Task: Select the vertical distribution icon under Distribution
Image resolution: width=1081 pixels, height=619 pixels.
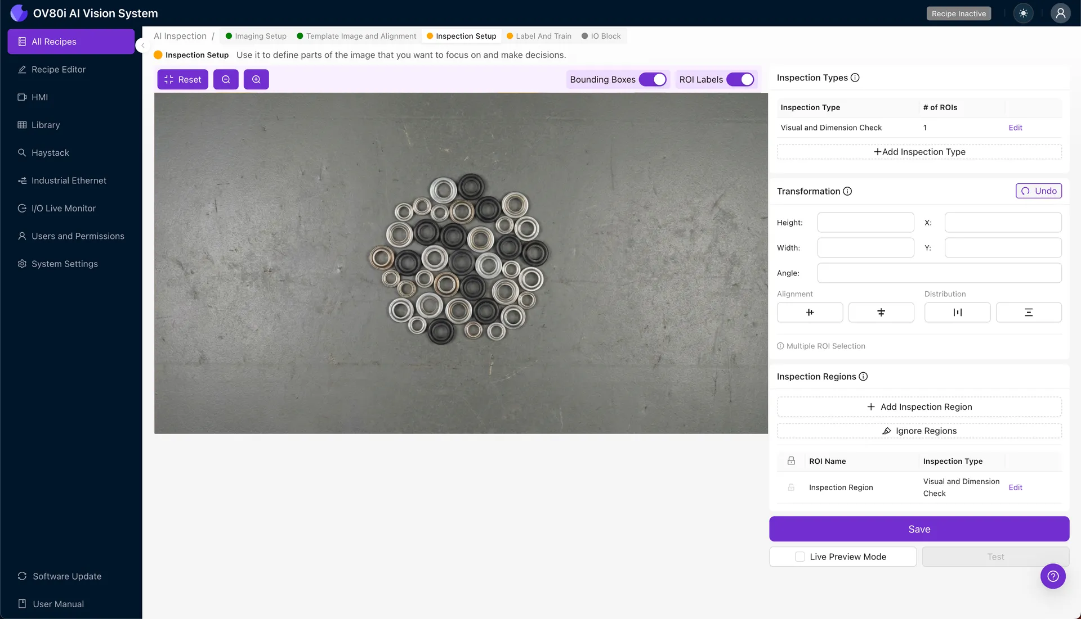Action: click(x=1029, y=312)
